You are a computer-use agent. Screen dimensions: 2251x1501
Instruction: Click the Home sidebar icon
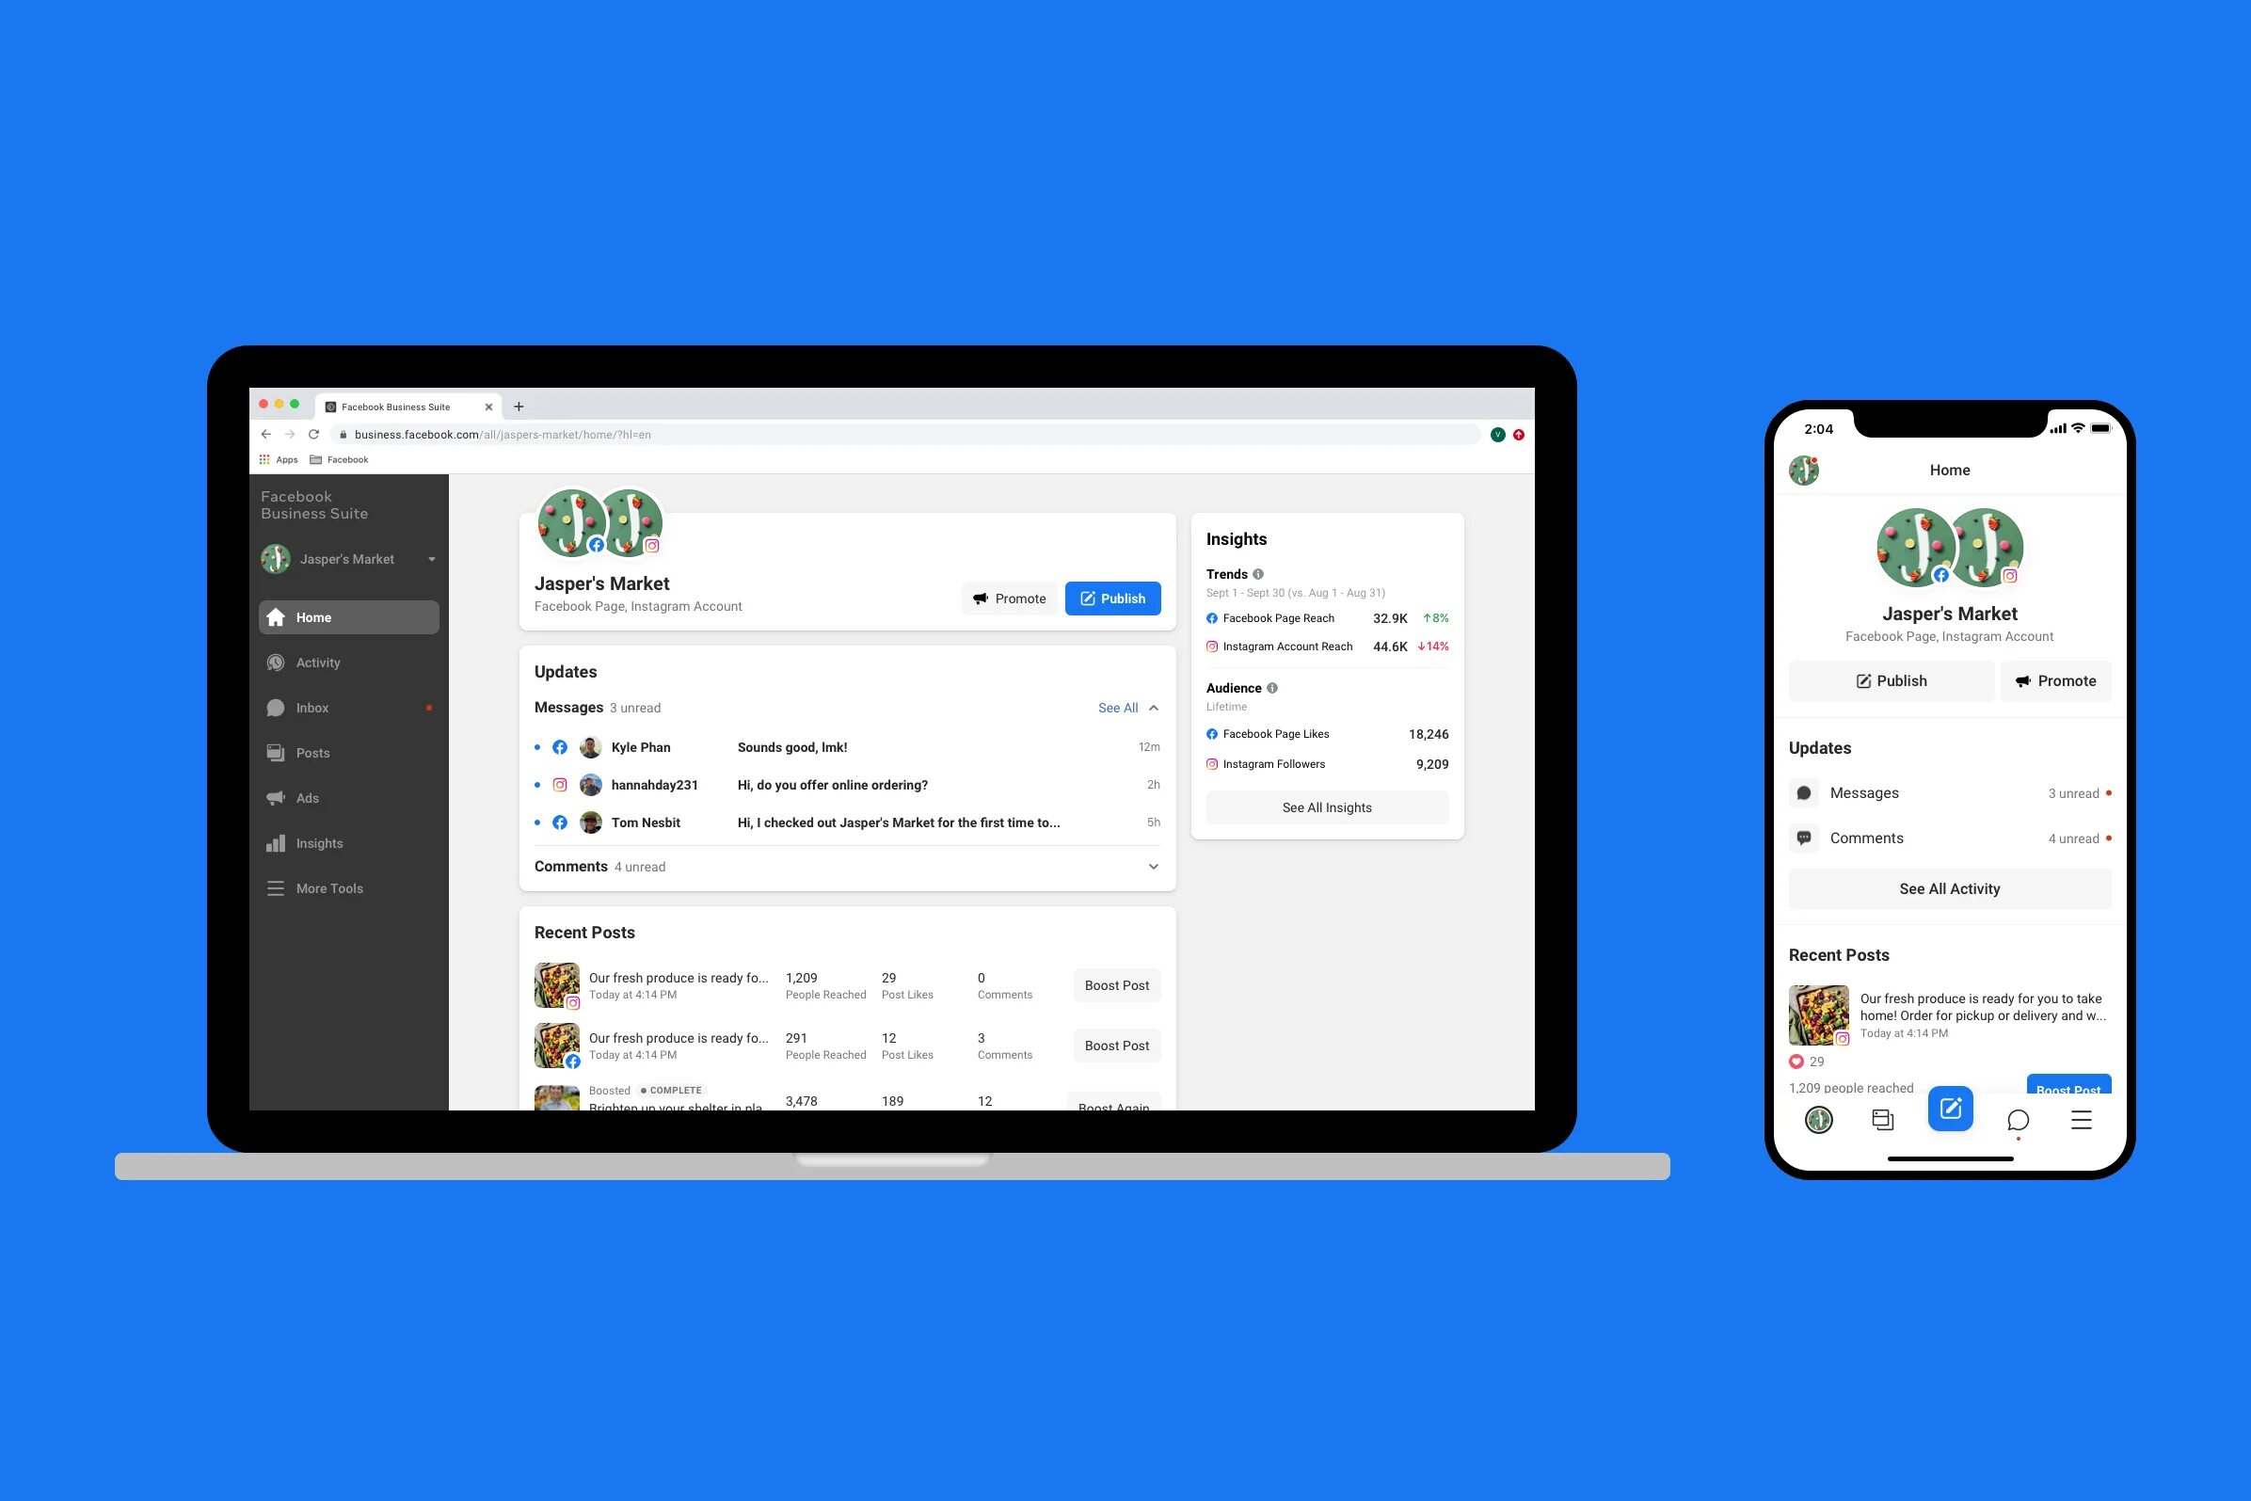point(277,615)
